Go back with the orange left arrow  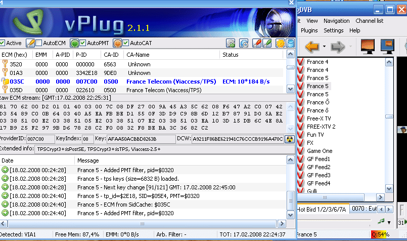pyautogui.click(x=312, y=47)
